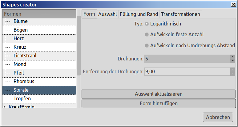238x127 pixels.
Task: Select Blume in the shapes list
Action: (21, 21)
